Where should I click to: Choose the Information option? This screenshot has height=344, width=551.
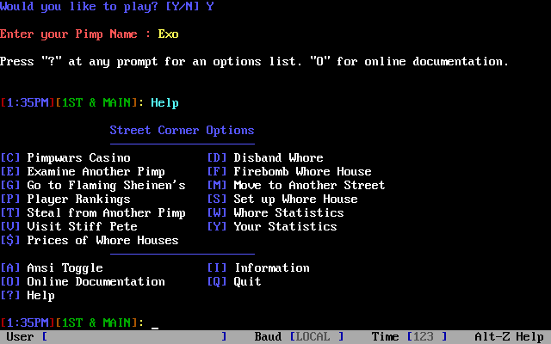point(258,267)
